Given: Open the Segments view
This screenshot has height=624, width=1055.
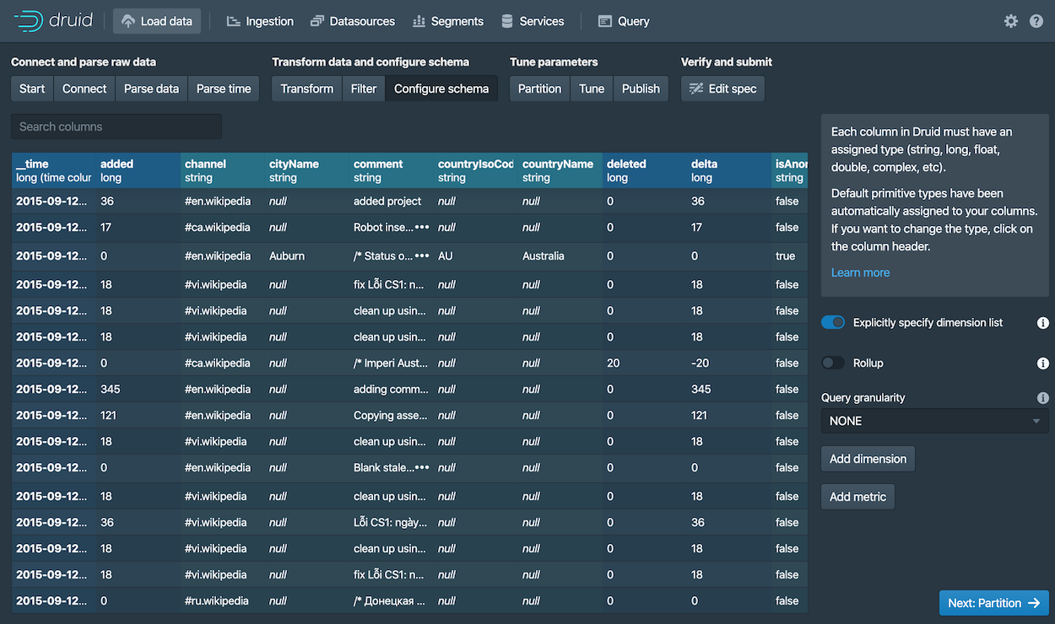Looking at the screenshot, I should pyautogui.click(x=447, y=21).
